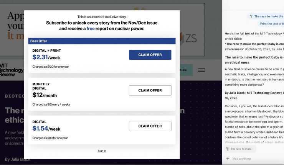Open the hamburger menu in site header
This screenshot has height=165, width=284.
click(x=201, y=70)
